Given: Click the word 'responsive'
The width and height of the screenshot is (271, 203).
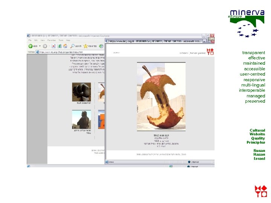Looking at the screenshot, I should tap(254, 80).
